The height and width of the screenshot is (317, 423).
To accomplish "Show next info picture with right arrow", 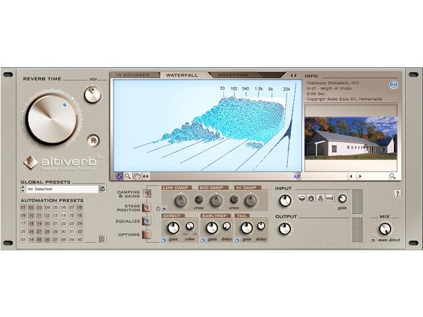I will coord(360,176).
